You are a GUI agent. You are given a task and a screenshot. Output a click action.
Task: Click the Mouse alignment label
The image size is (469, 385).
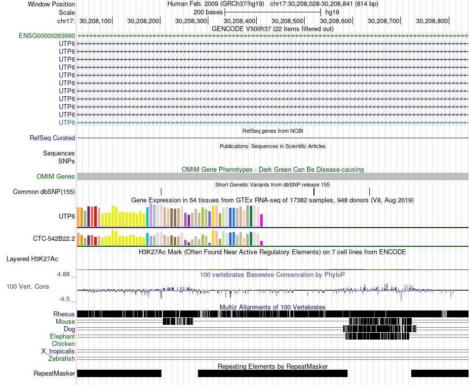[65, 322]
